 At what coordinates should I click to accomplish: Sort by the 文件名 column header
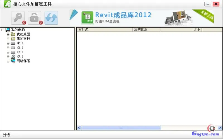coord(105,30)
